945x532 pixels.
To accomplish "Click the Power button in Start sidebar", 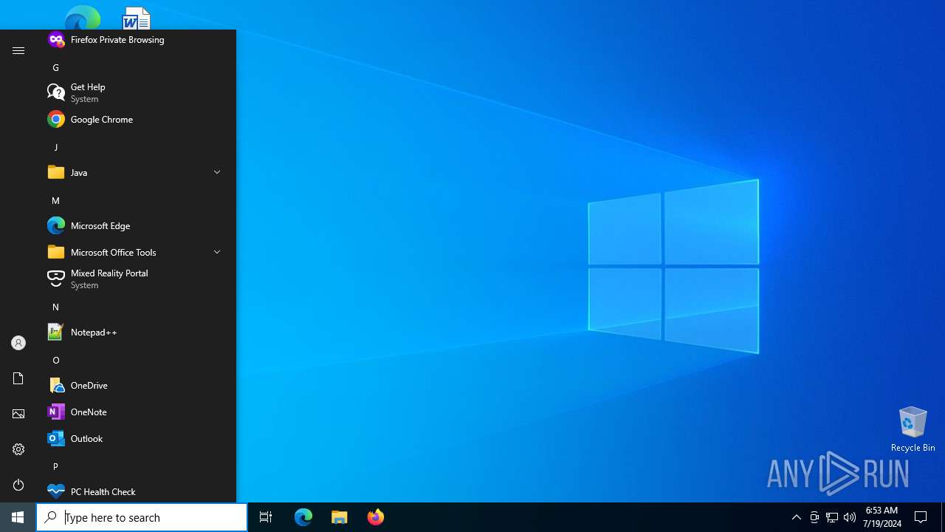I will (x=18, y=485).
